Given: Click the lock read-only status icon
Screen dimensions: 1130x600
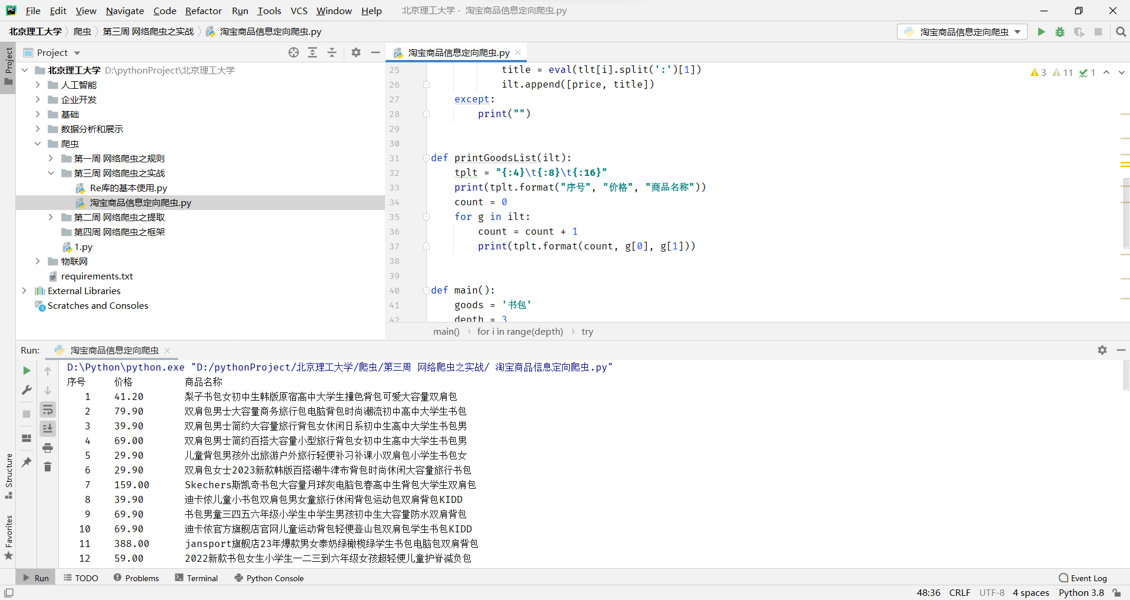Looking at the screenshot, I should (x=1116, y=592).
